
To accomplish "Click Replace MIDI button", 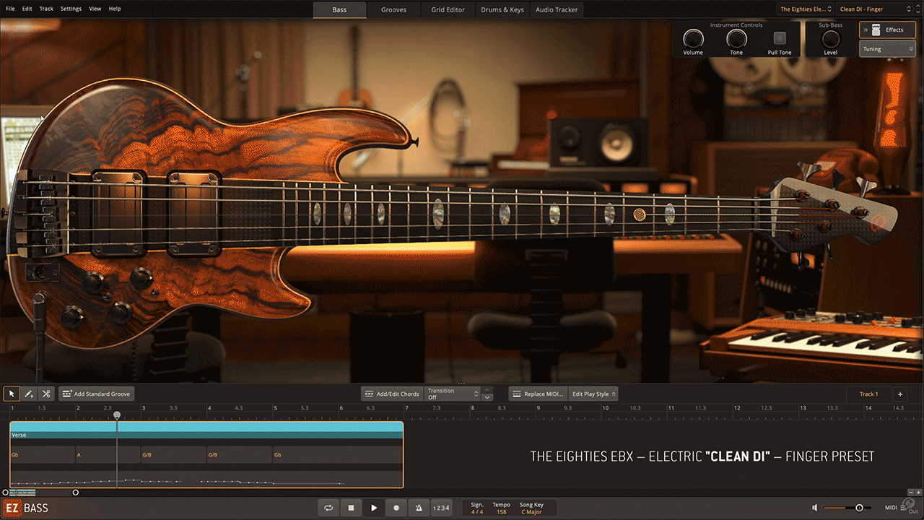I will coord(539,394).
